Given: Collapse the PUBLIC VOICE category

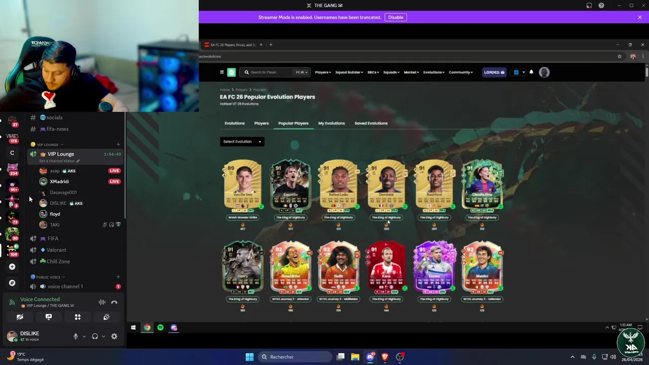Looking at the screenshot, I should click(48, 277).
